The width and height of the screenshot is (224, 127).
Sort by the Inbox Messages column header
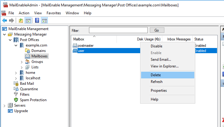pyautogui.click(x=177, y=39)
